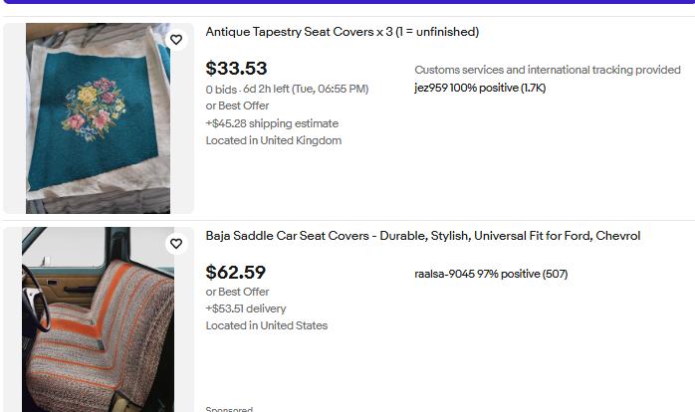
Task: Open Baja Saddle Car Seat Covers title
Action: pos(422,236)
